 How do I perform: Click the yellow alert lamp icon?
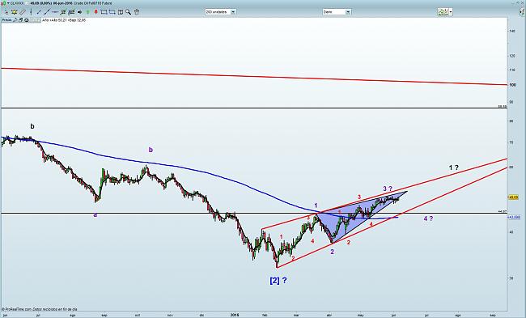[14, 12]
